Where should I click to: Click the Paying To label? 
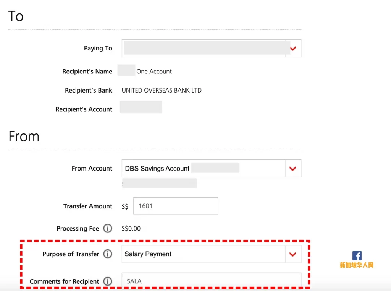tap(98, 48)
